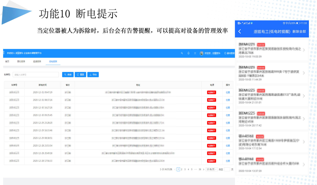Open chevron on the 2020-10-05 19:03:39 alert
The width and height of the screenshot is (317, 185).
coord(304,50)
